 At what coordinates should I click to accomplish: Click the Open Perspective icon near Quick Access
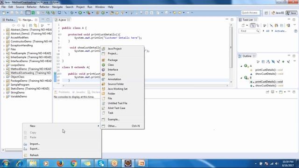(266, 13)
